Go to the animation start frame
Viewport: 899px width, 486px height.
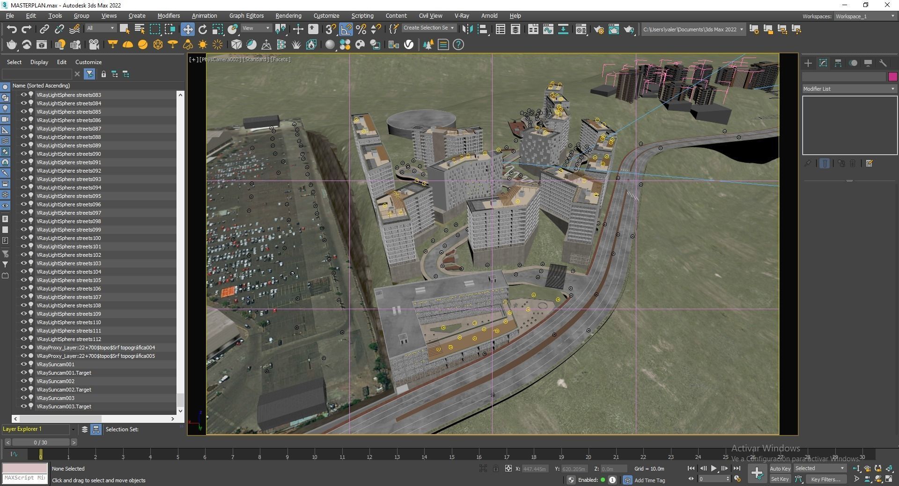pos(691,468)
